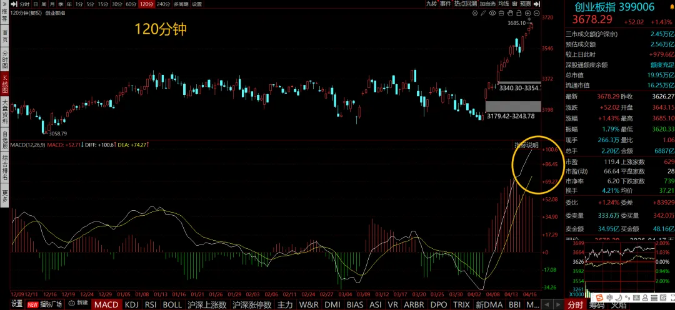Screen dimensions: 675x310
Task: Click the Sogou input method S icon
Action: pos(599,298)
